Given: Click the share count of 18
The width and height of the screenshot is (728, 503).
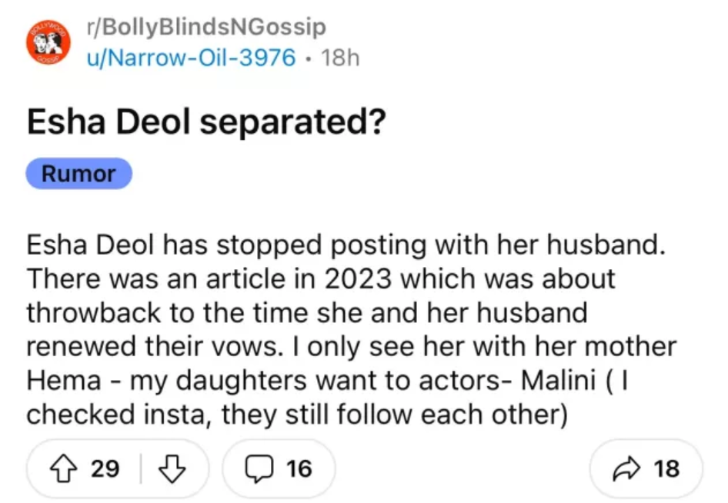Looking at the screenshot, I should point(666,468).
